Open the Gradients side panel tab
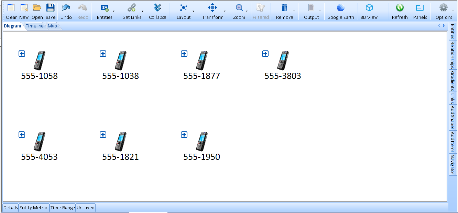Image resolution: width=458 pixels, height=213 pixels. [x=452, y=81]
